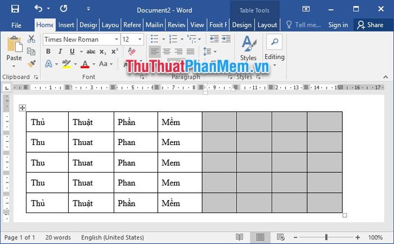Open the Styles pane launcher
The image size is (394, 244).
258,78
